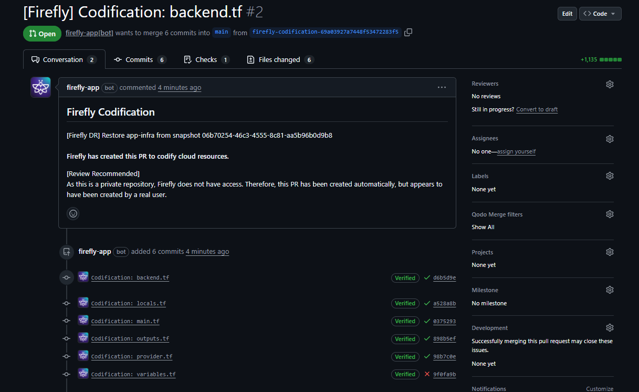The width and height of the screenshot is (639, 392).
Task: Click avatar next to Codification: provider.tf commit
Action: [83, 355]
